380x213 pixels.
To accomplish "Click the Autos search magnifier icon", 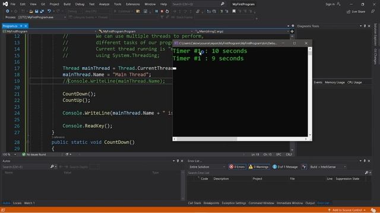I will (x=52, y=167).
